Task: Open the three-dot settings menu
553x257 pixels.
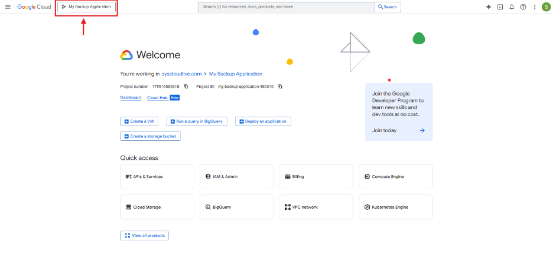Action: click(534, 7)
